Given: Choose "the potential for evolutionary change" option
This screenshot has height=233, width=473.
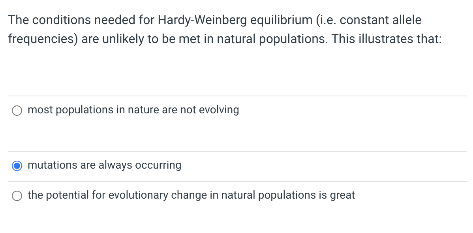Looking at the screenshot, I should click(17, 195).
